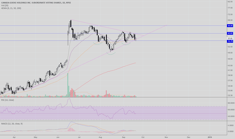The image size is (235, 139).
Task: Click the 55.79 price level label
Action: click(x=230, y=41)
